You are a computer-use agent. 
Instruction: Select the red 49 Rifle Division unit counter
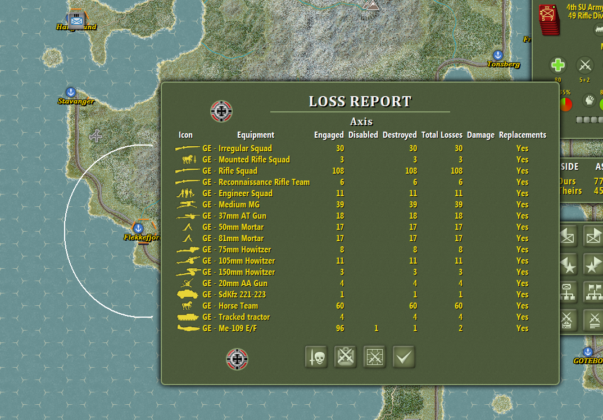pyautogui.click(x=549, y=19)
